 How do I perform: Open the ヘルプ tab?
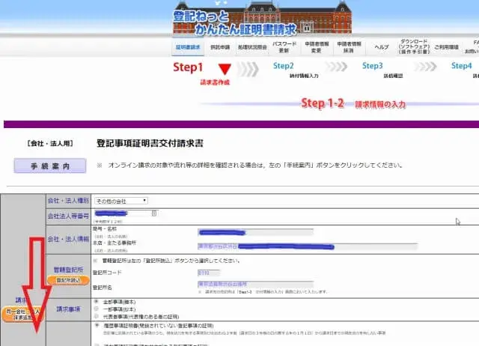click(x=381, y=47)
